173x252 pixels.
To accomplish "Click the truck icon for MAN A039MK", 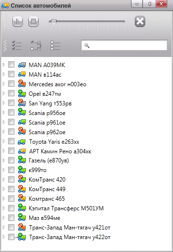I will 22,65.
